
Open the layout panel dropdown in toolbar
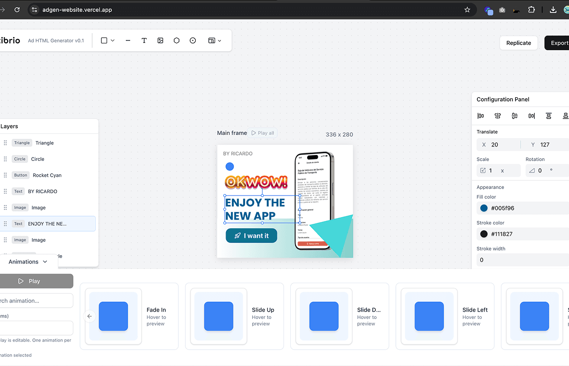point(215,41)
